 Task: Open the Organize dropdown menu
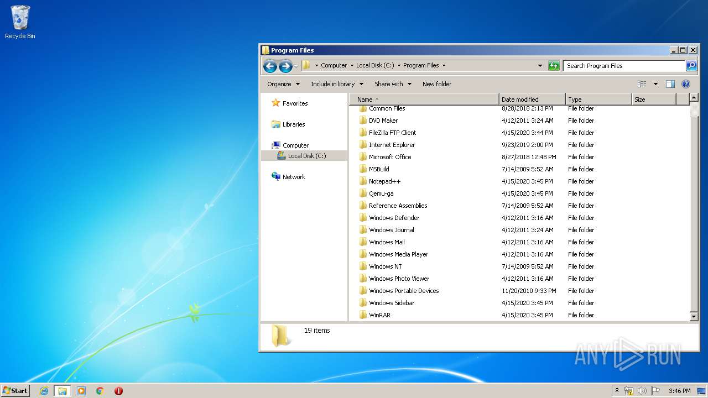point(283,84)
